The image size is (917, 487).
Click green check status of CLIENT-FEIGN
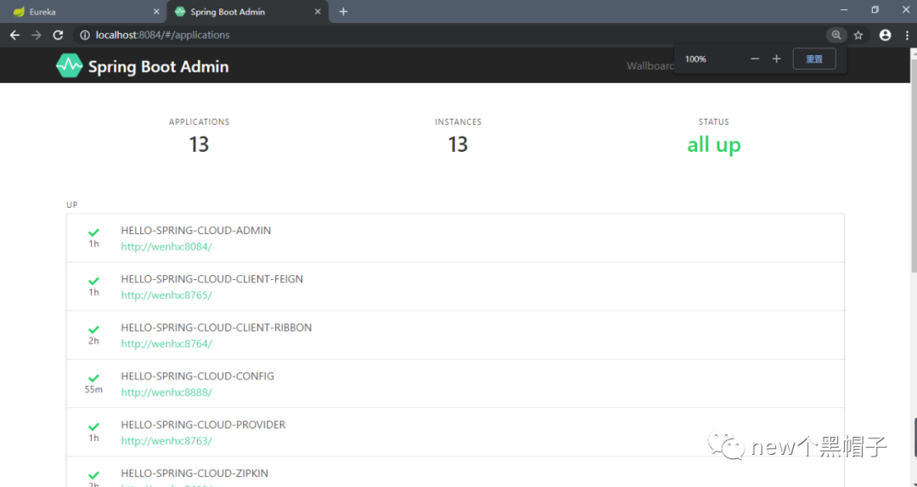pyautogui.click(x=93, y=281)
